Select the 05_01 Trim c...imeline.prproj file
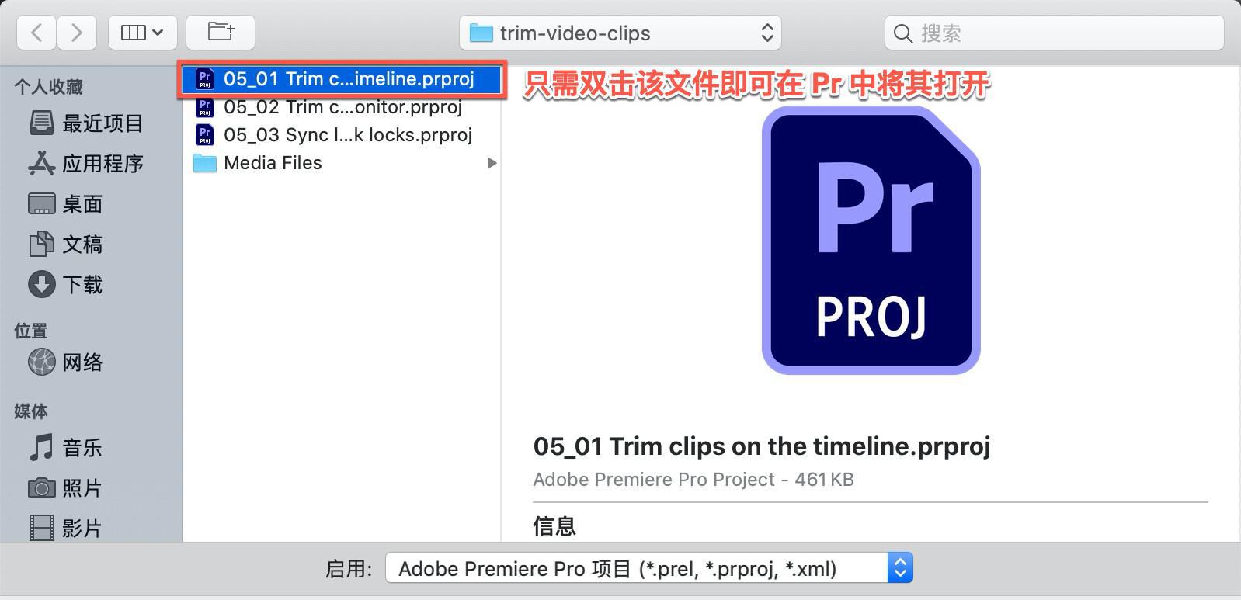Viewport: 1241px width, 600px height. (x=342, y=79)
